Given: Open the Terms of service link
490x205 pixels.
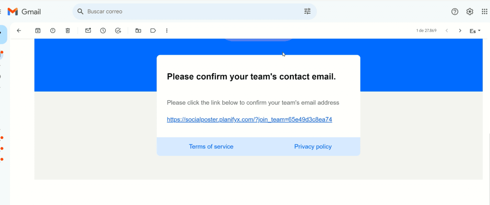Looking at the screenshot, I should 211,147.
